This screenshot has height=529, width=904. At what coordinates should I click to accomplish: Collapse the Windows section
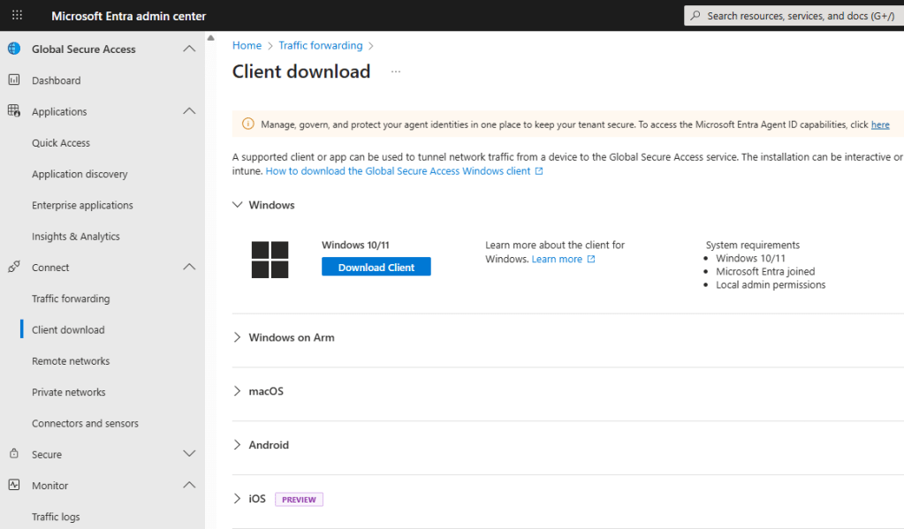click(x=237, y=205)
